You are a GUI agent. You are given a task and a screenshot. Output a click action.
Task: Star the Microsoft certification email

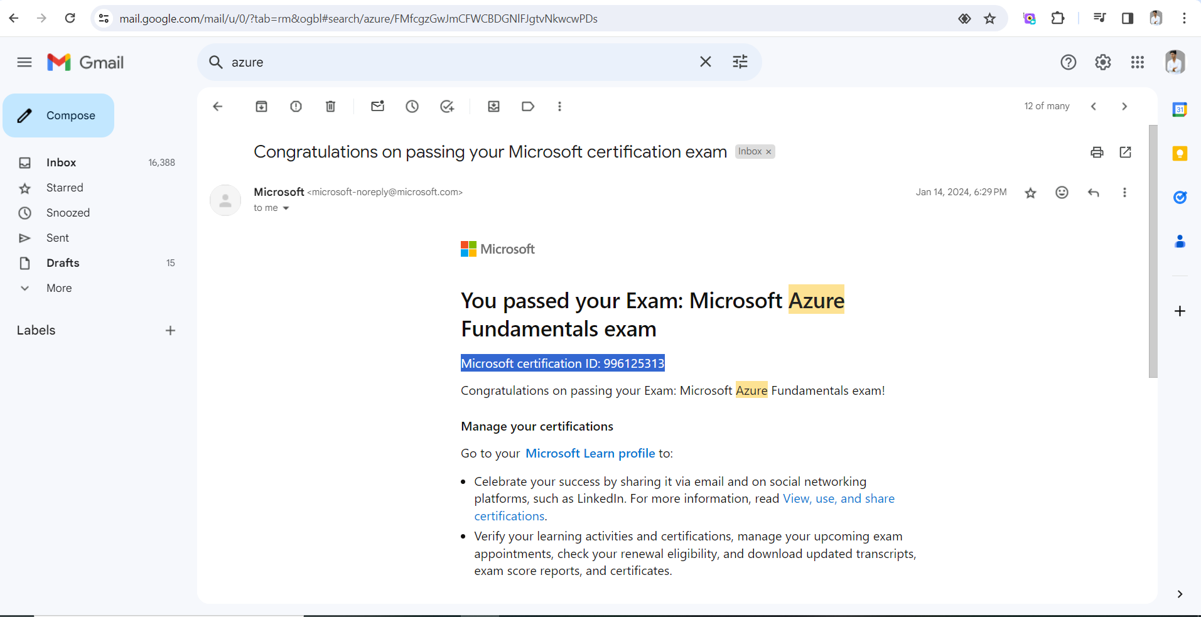(1030, 193)
